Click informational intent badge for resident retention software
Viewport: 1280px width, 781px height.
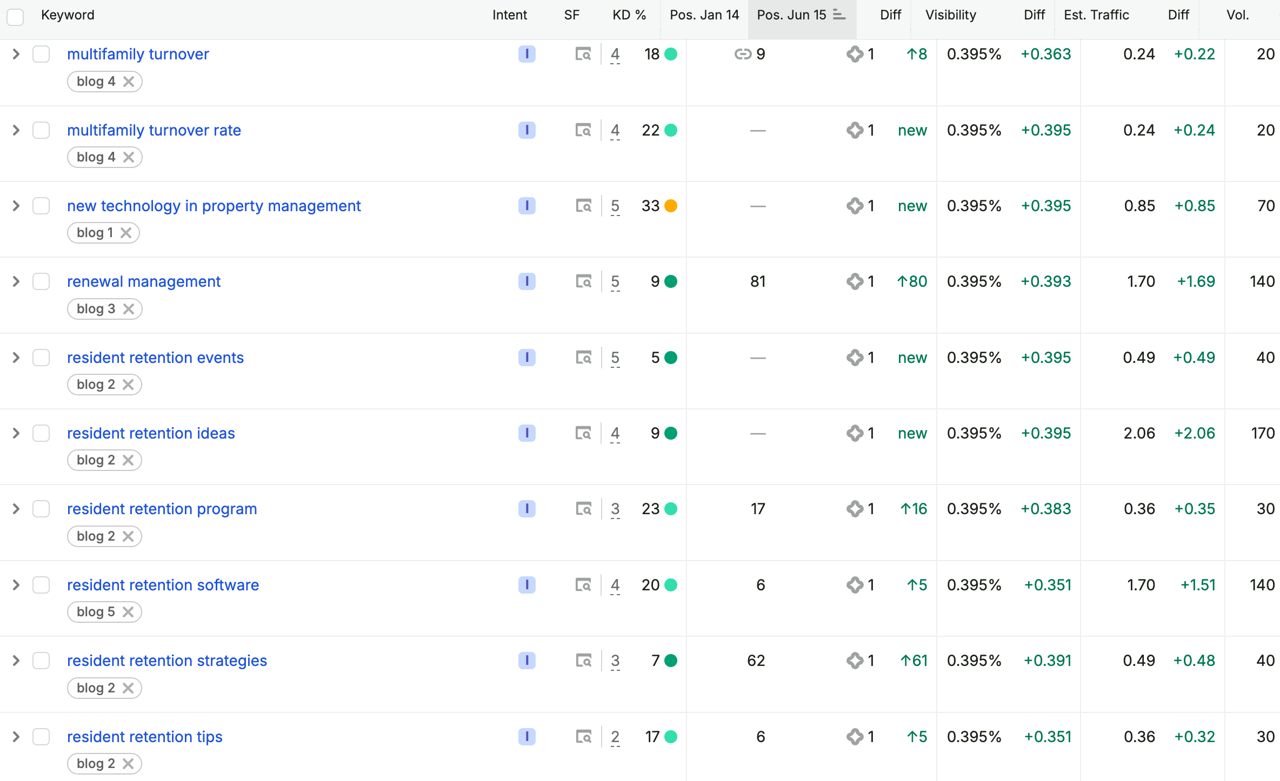click(x=526, y=585)
